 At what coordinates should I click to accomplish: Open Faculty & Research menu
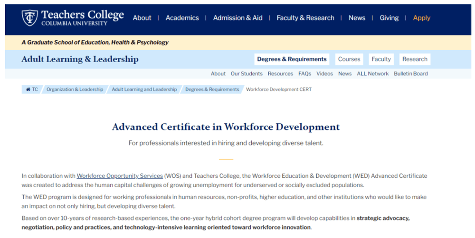[x=305, y=18]
